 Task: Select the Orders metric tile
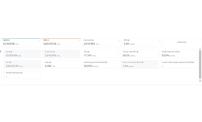[61, 64]
